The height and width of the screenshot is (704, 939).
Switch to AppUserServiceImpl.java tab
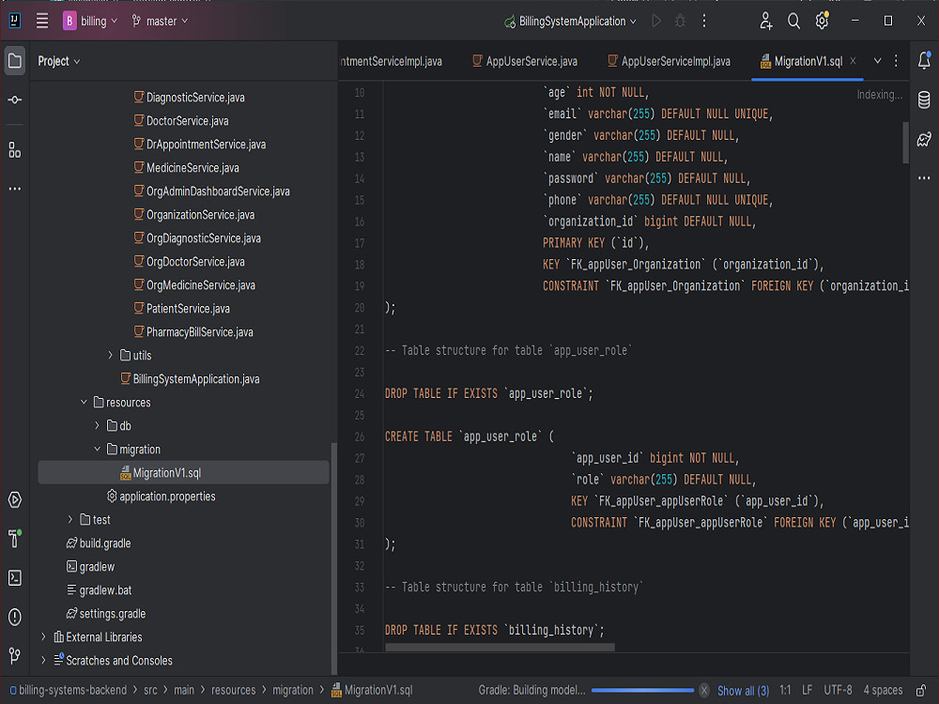674,61
